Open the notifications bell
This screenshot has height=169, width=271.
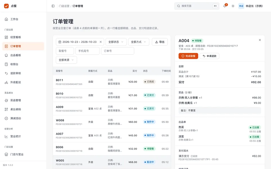coord(225,6)
